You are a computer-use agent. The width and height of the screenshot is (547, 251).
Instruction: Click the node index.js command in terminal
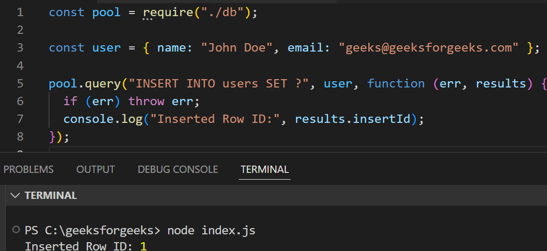click(x=212, y=230)
